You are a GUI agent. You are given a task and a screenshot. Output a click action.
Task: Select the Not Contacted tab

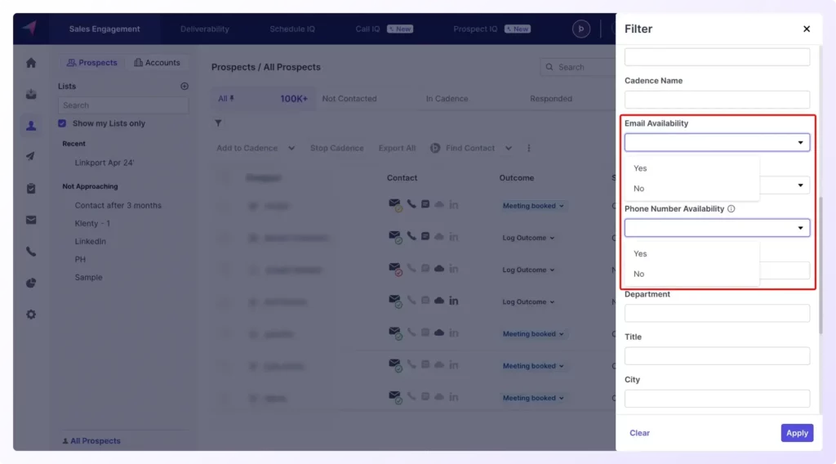click(349, 99)
